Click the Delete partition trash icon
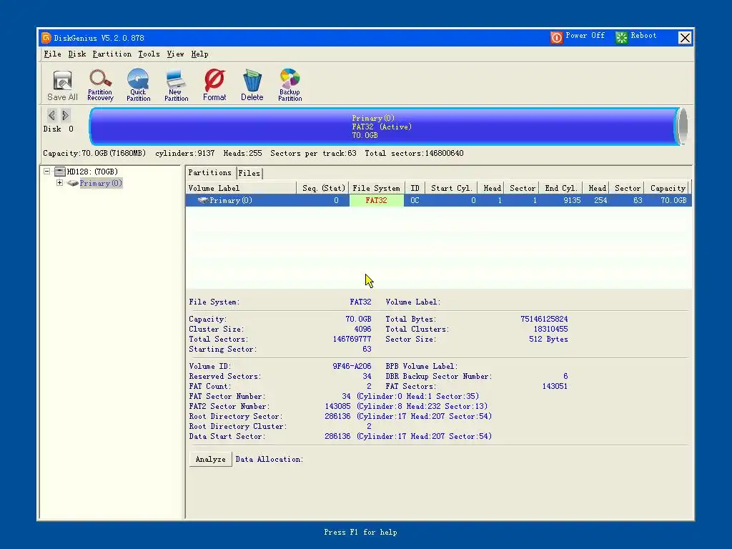 coord(252,85)
